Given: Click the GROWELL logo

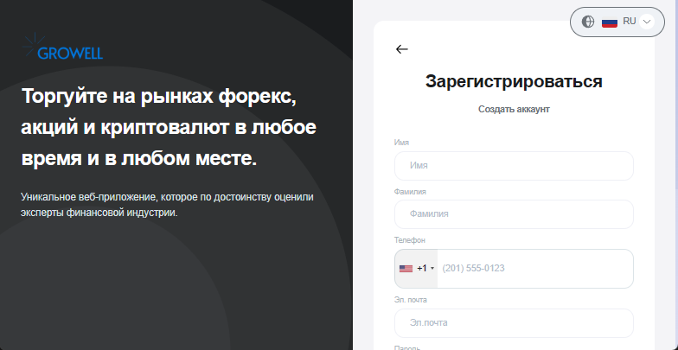Looking at the screenshot, I should pos(62,46).
